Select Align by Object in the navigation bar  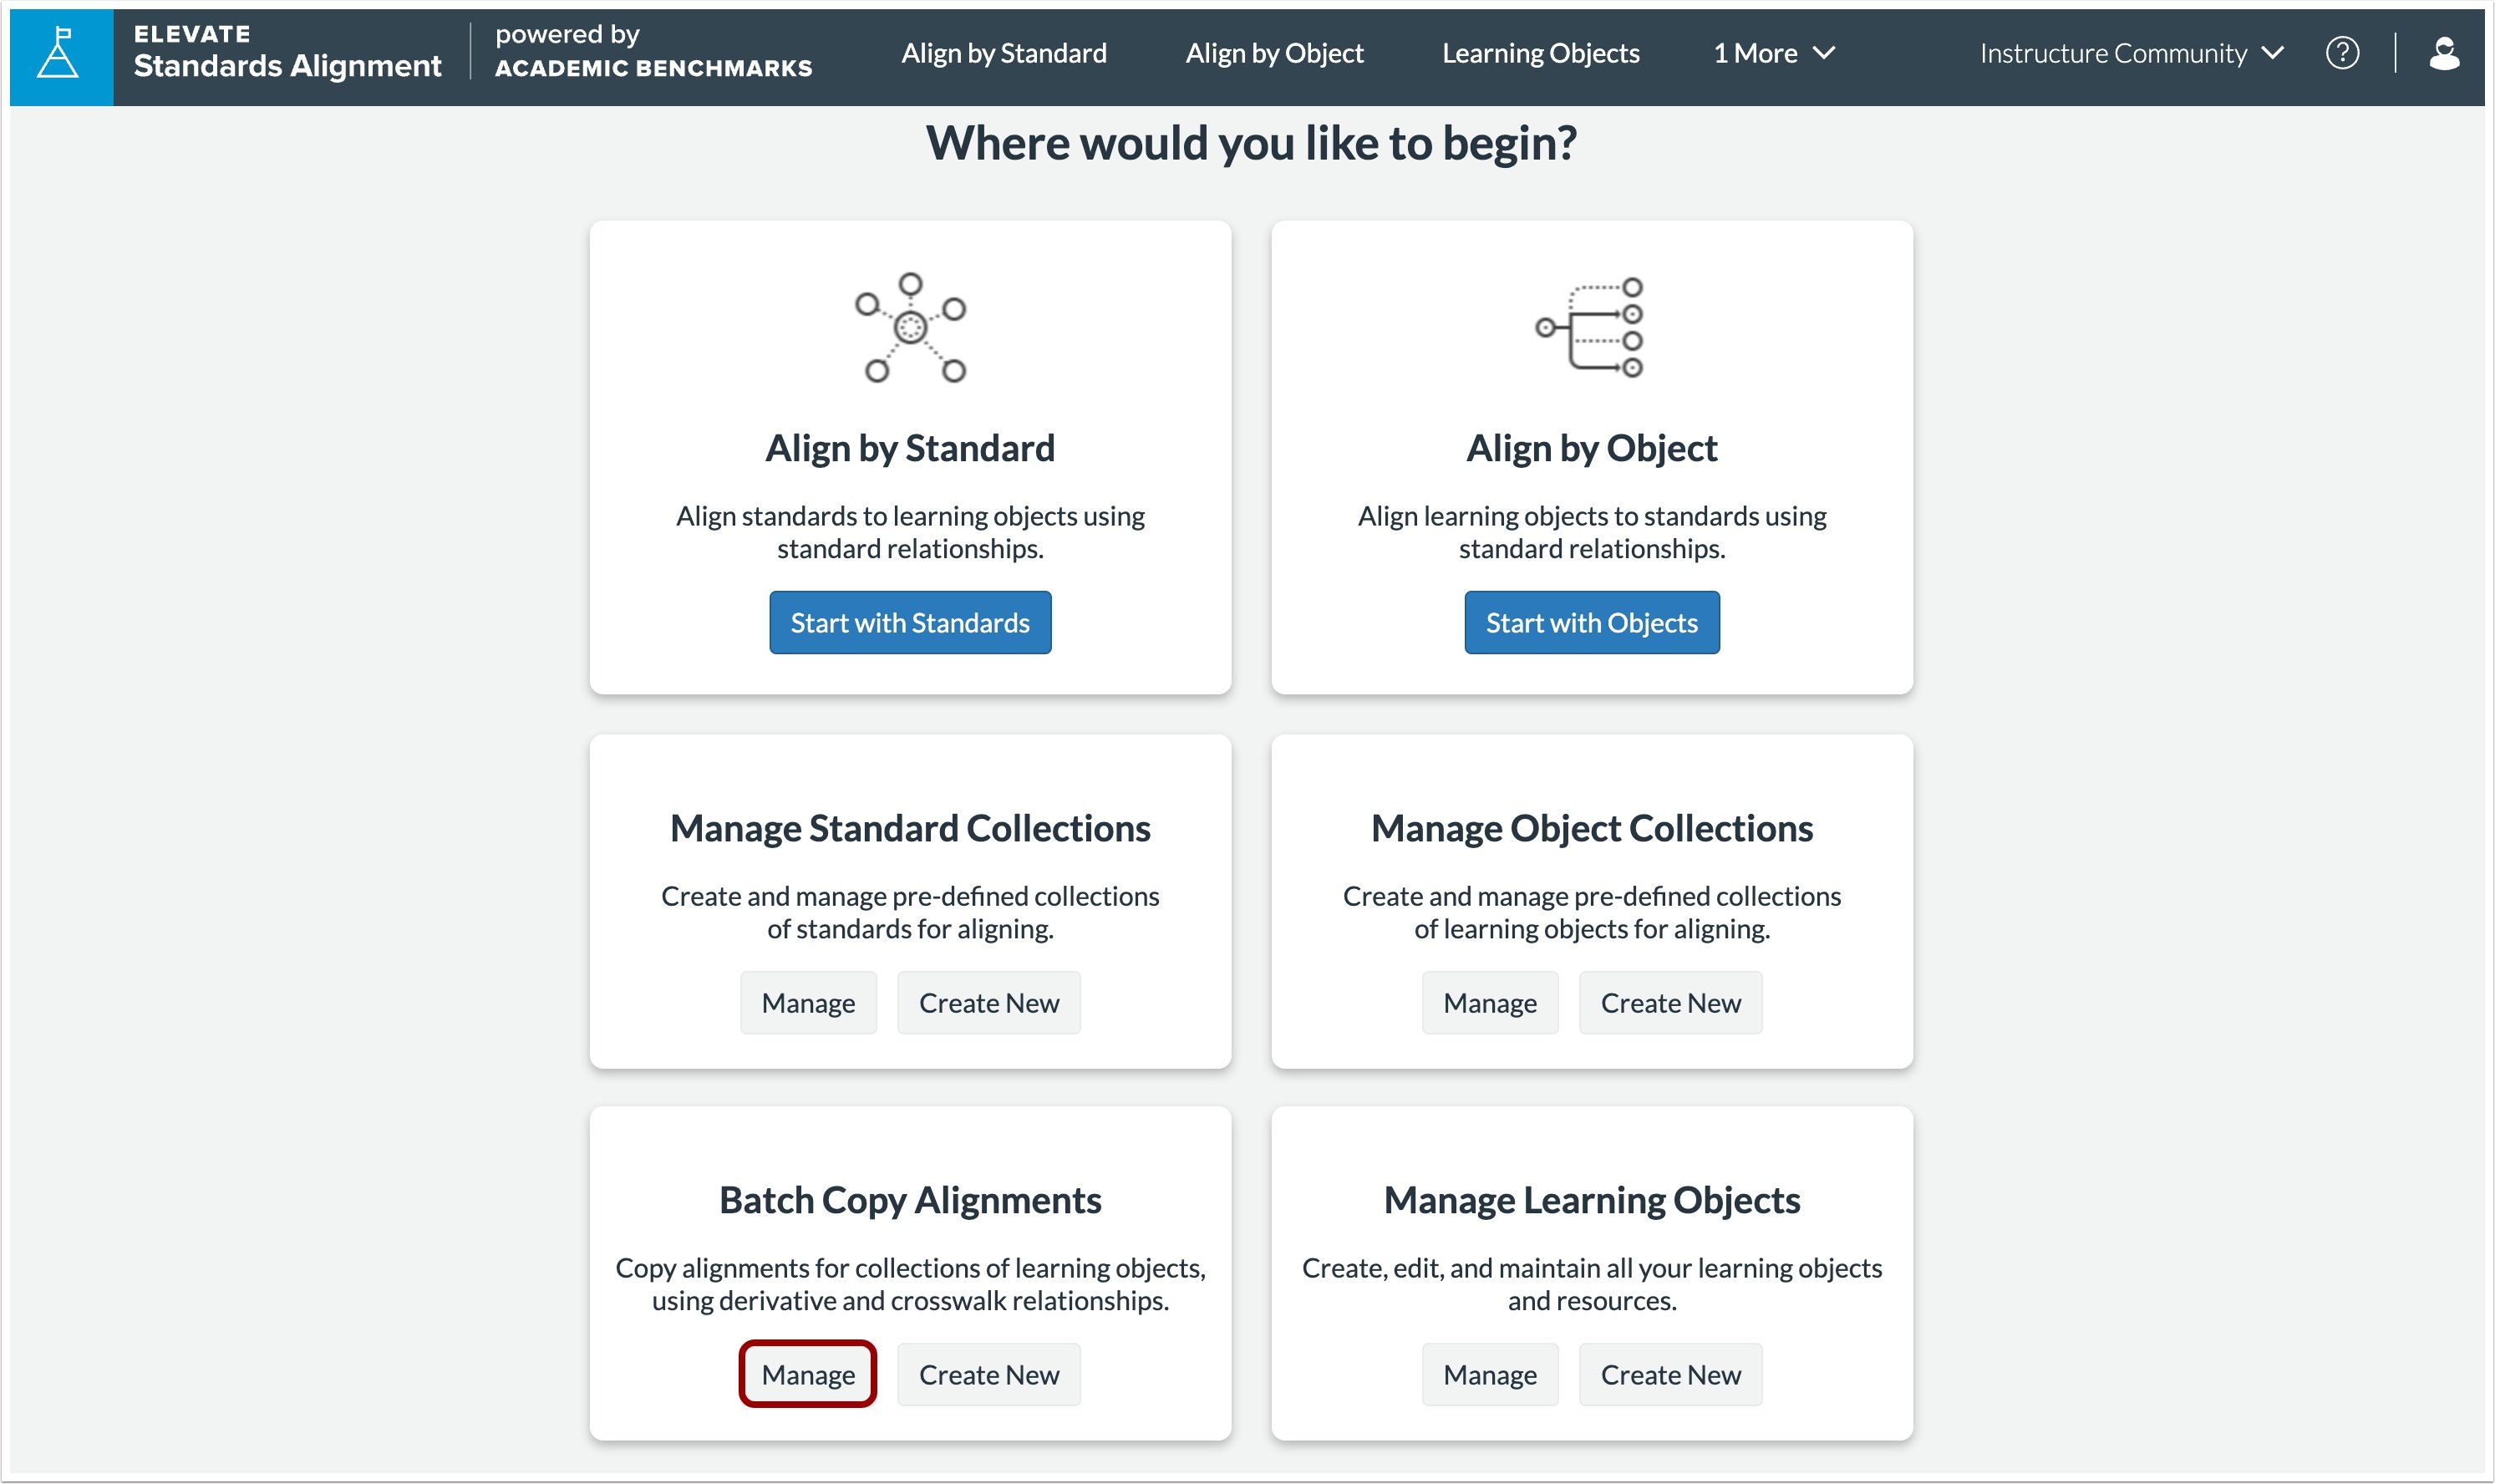1274,53
